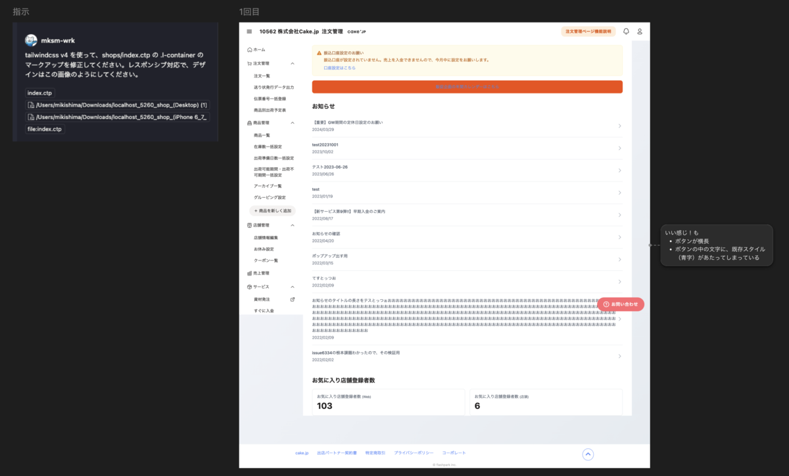This screenshot has width=789, height=476.
Task: Select 送り状発行データ出力 in the sidebar
Action: 274,87
